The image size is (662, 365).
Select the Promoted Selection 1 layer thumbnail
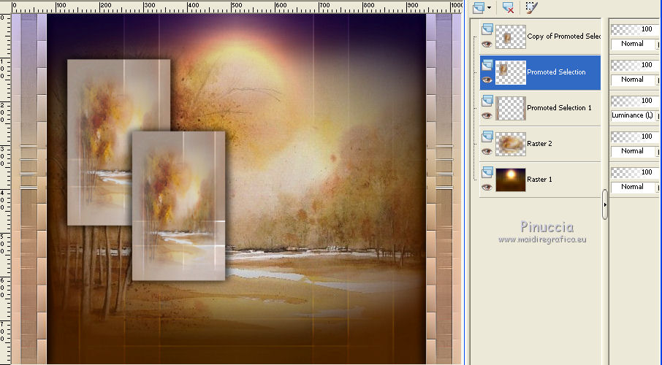(x=511, y=109)
